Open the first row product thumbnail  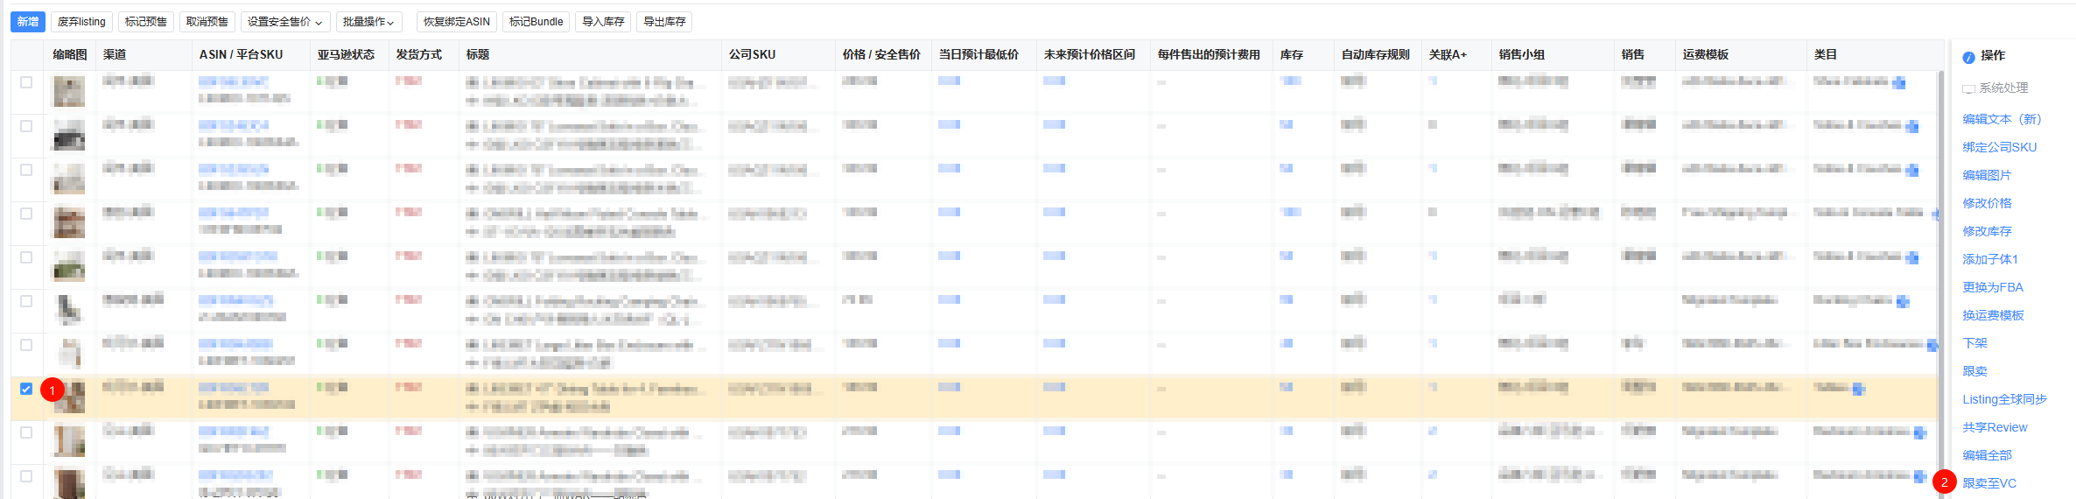[x=69, y=91]
